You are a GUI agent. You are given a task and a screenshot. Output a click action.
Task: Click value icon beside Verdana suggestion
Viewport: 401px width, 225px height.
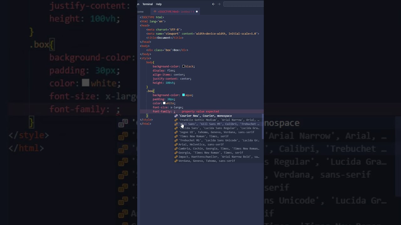point(176,161)
